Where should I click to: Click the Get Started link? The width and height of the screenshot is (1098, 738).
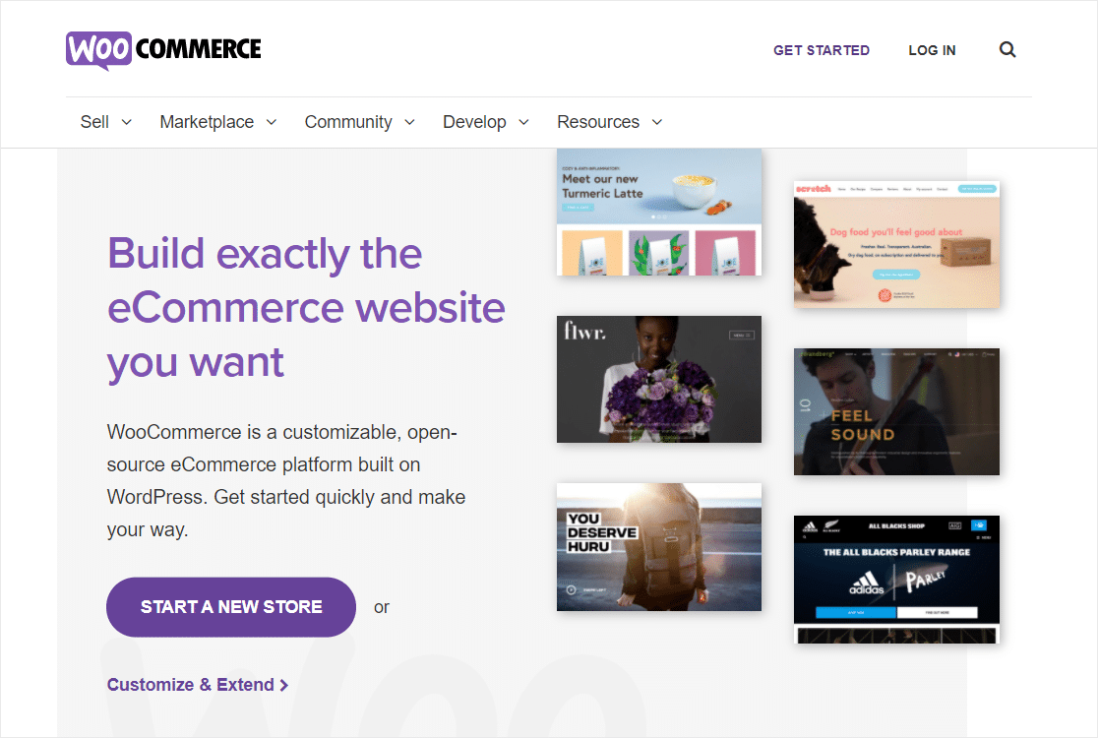point(821,50)
